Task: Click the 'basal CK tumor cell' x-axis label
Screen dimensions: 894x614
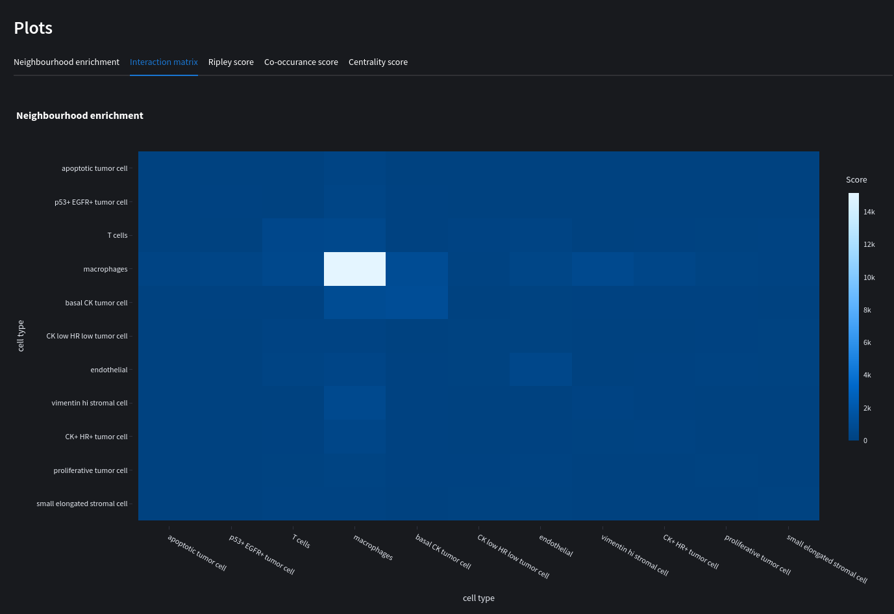Action: [x=443, y=552]
